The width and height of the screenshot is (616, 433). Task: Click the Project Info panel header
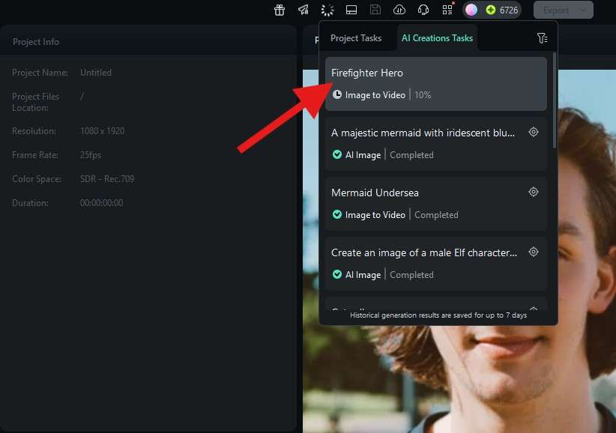coord(148,42)
